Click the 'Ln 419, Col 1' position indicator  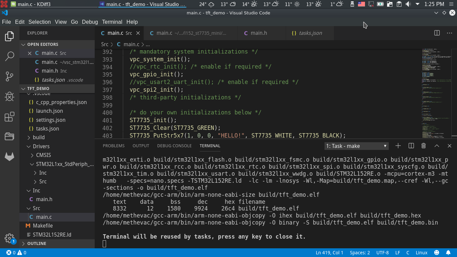[330, 253]
